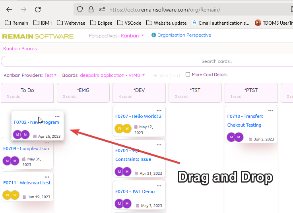Click the purple M avatar on F0701 card
The width and height of the screenshot is (293, 213).
119,172
